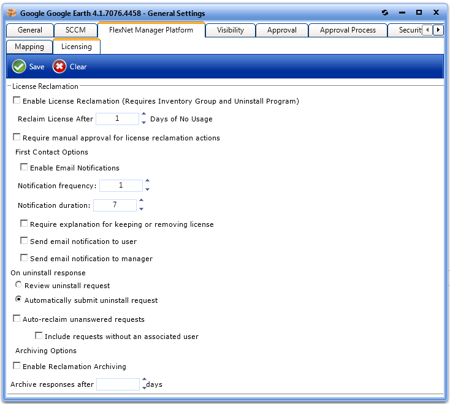Click Archive responses after input field
Screen dimensions: 450x404
[x=118, y=384]
